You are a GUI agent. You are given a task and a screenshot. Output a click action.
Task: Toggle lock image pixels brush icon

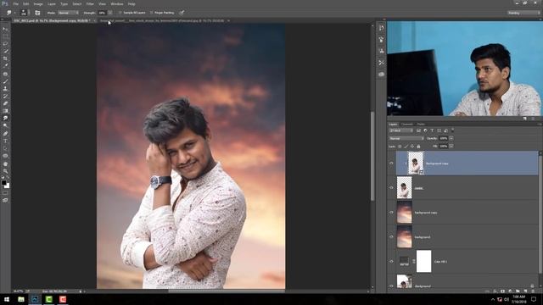(x=406, y=147)
